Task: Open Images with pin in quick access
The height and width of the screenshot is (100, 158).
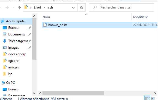Action: [x=14, y=48]
